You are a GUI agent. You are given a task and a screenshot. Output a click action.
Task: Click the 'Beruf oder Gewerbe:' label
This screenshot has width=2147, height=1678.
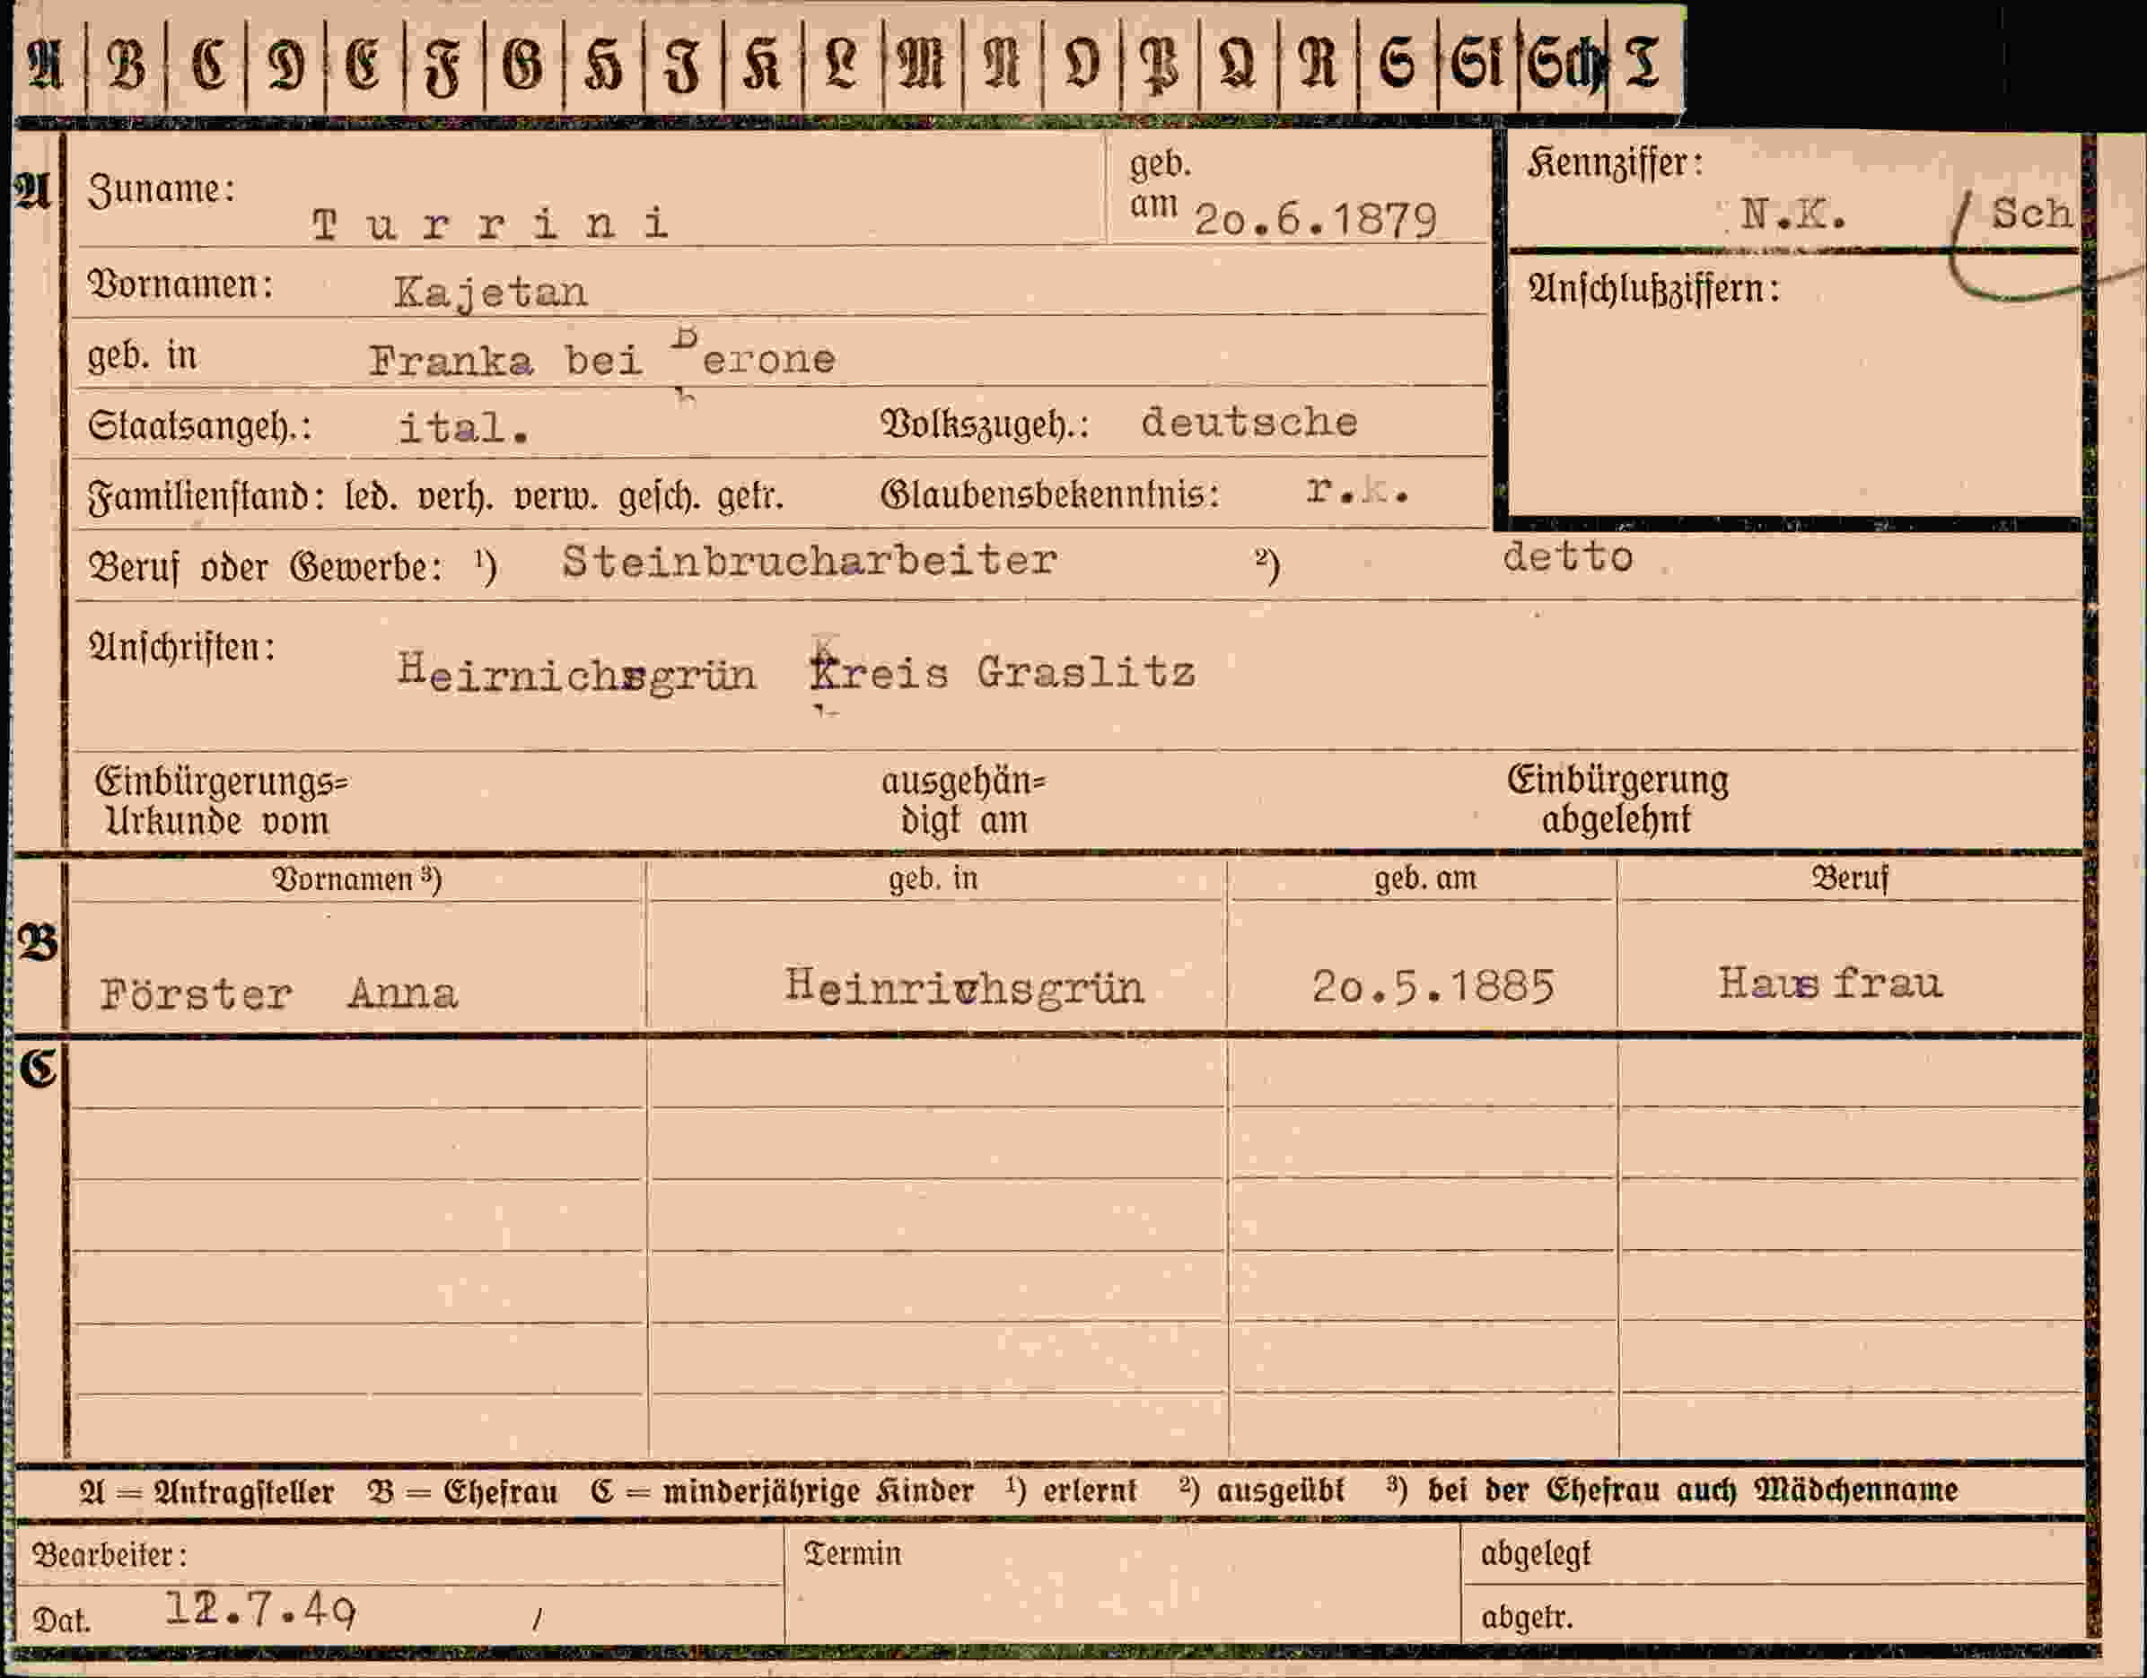click(266, 567)
